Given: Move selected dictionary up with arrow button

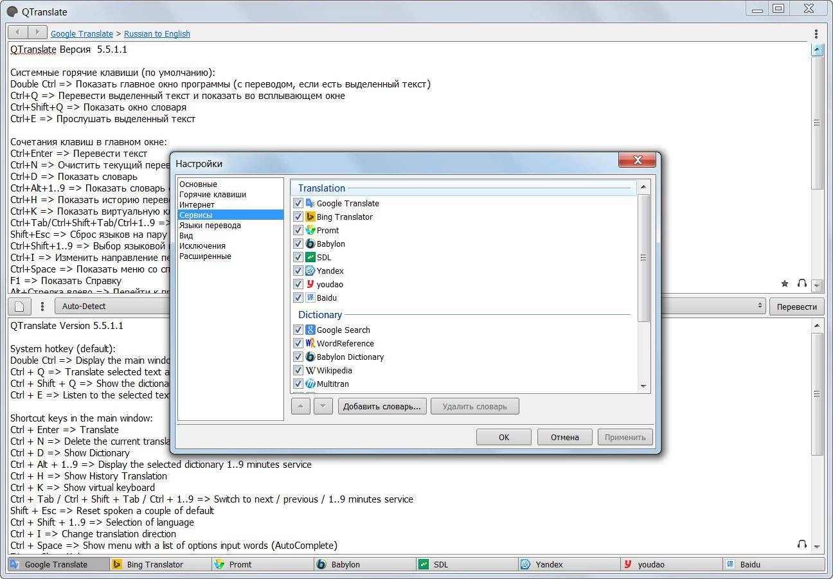Looking at the screenshot, I should (x=300, y=406).
